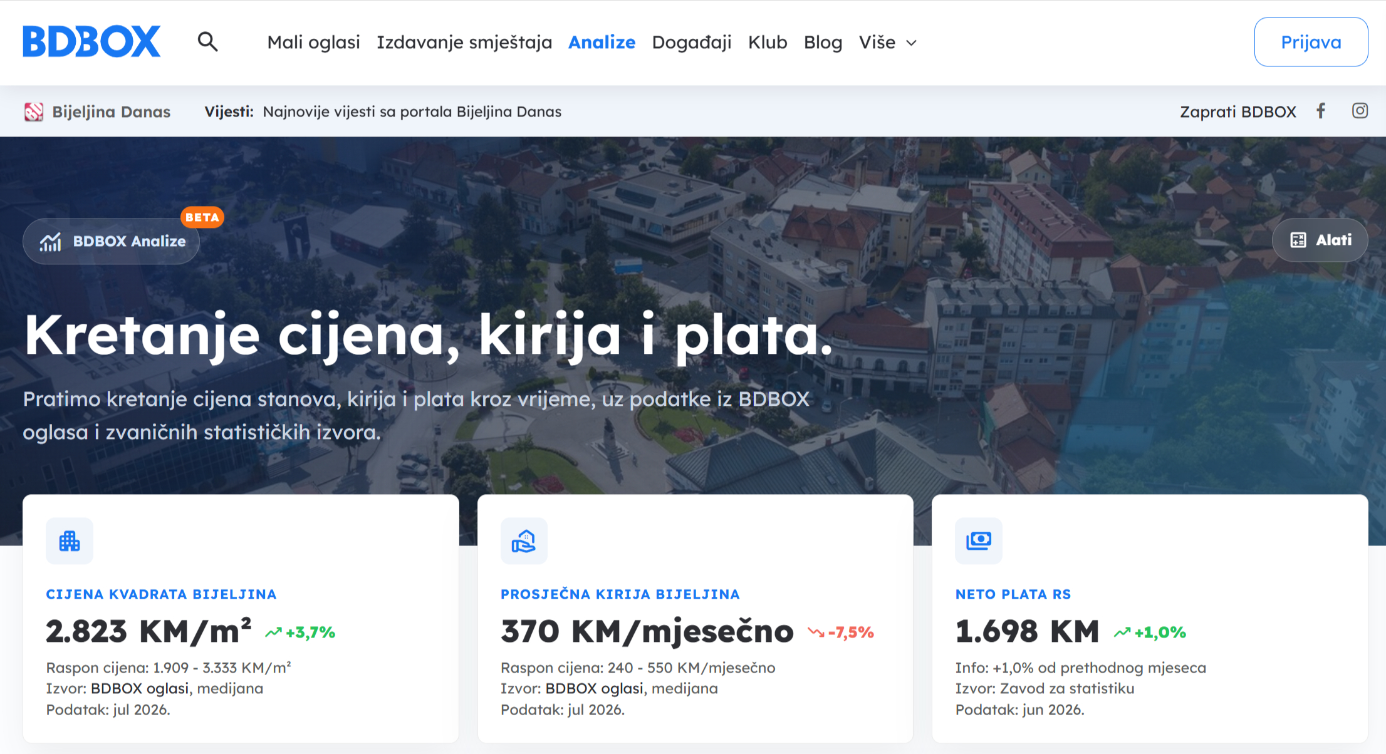This screenshot has height=754, width=1386.
Task: Open Izdavanje smještaja in navigation
Action: [464, 43]
